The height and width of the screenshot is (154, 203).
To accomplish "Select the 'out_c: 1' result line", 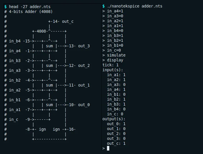I will click(x=116, y=144).
